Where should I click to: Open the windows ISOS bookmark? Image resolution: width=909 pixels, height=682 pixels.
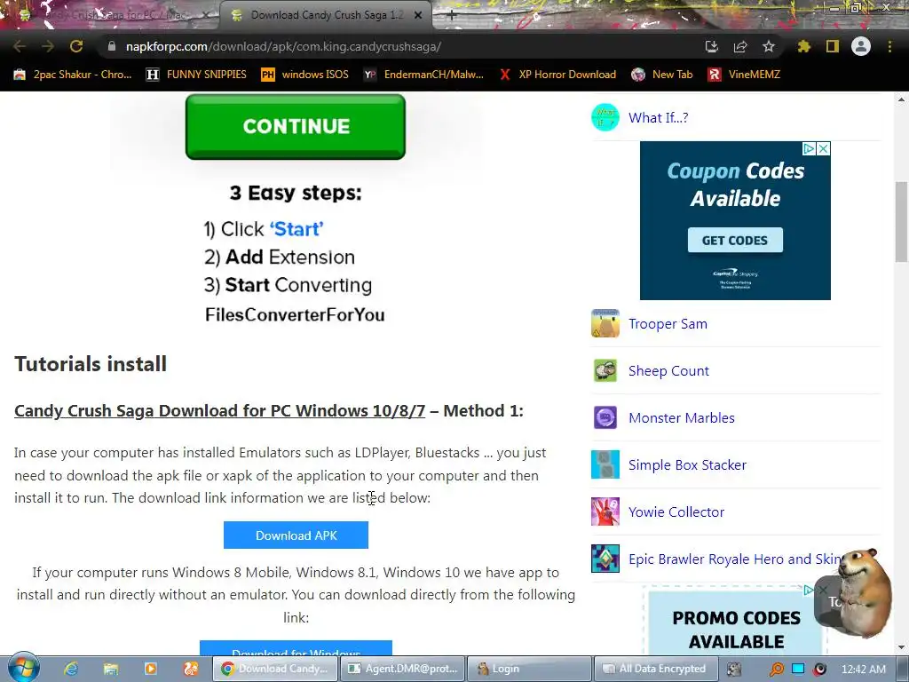click(x=305, y=75)
